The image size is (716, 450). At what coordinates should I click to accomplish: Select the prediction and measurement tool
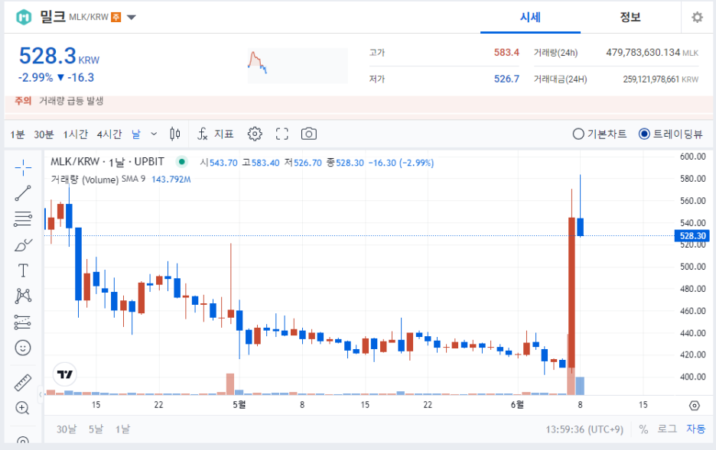click(23, 322)
